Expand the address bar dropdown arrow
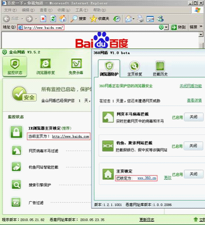Viewport: 205px width, 225px height. click(166, 27)
